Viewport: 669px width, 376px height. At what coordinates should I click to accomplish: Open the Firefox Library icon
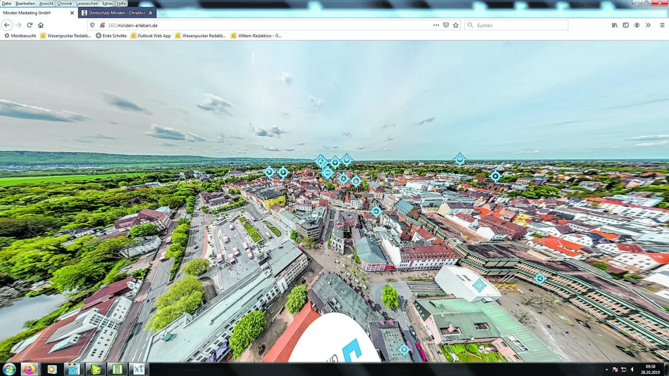613,25
